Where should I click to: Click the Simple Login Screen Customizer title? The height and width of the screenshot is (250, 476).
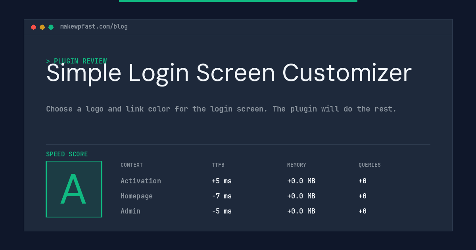229,73
